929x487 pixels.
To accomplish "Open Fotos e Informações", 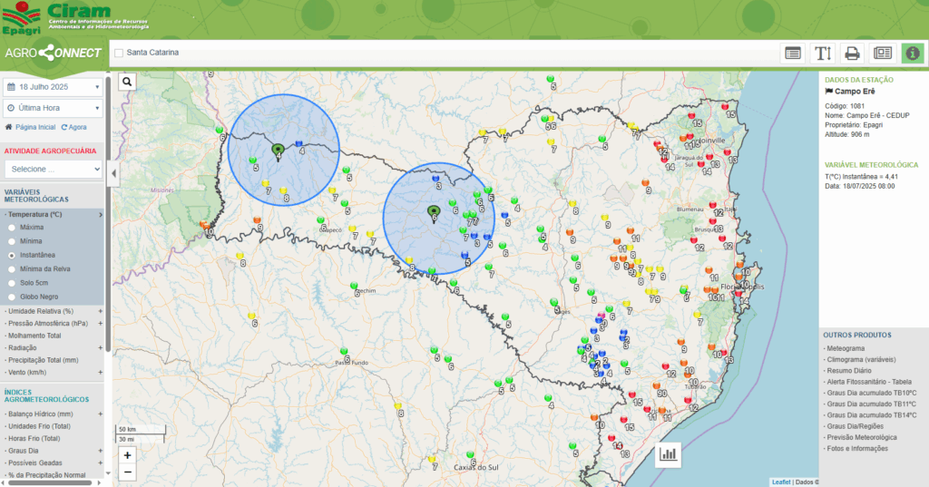I will (x=857, y=449).
